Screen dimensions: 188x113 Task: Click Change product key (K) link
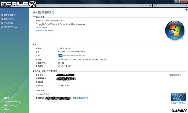click(81, 98)
